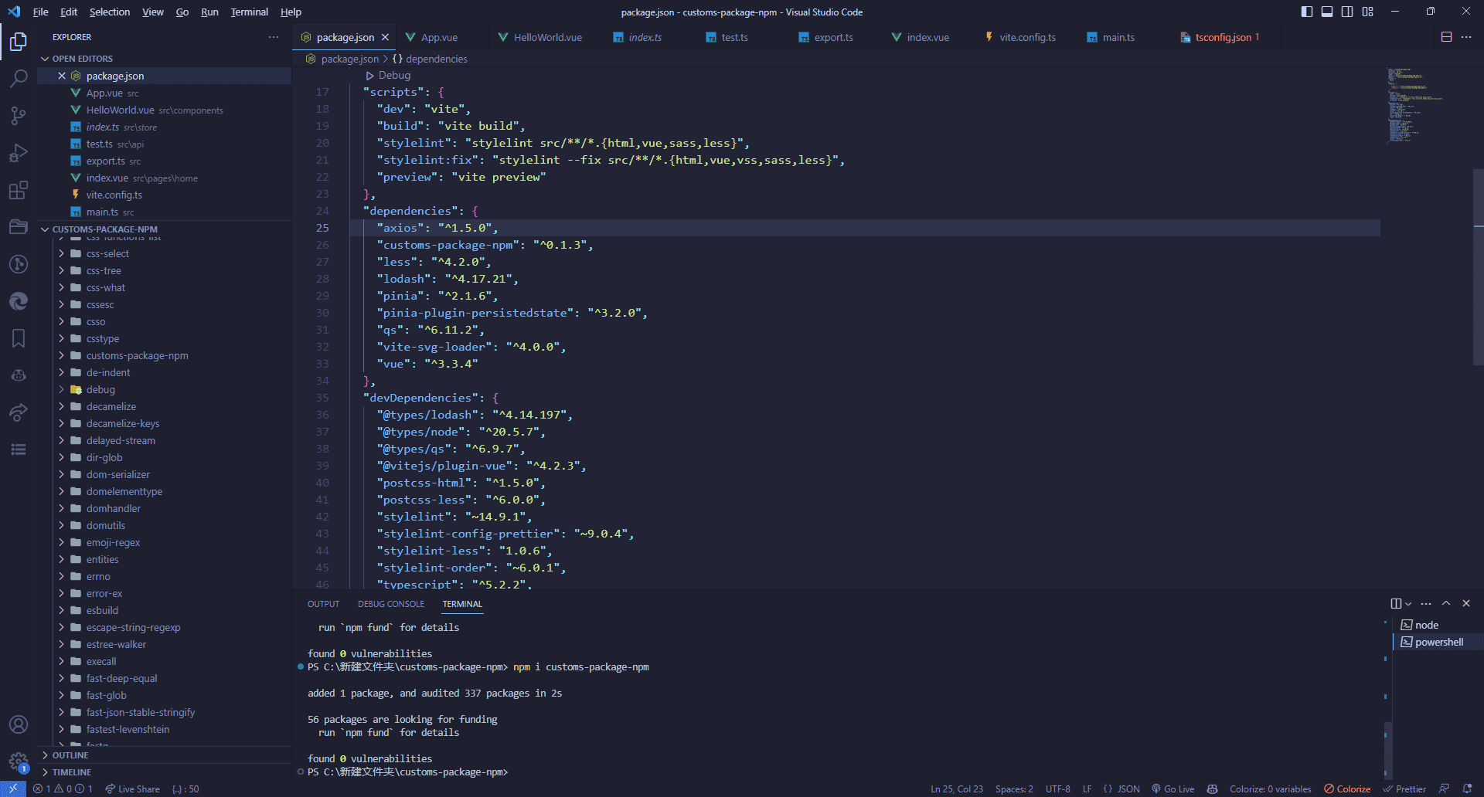This screenshot has height=797, width=1484.
Task: Open the Edge browser tools icon
Action: (x=19, y=301)
